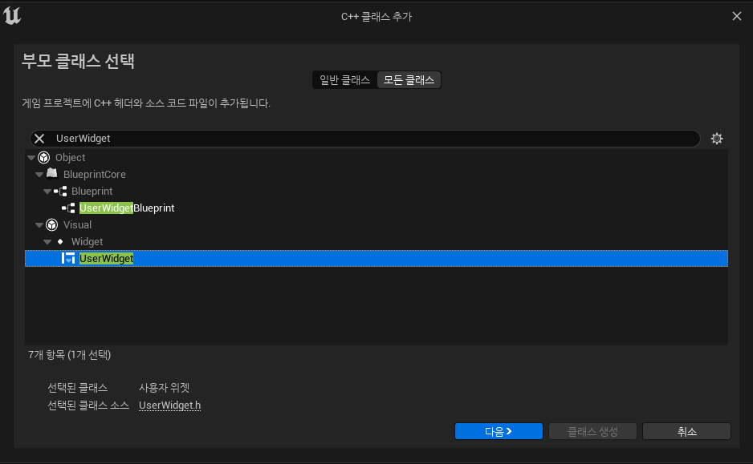Open class viewer settings gear
This screenshot has width=753, height=464.
pos(717,139)
